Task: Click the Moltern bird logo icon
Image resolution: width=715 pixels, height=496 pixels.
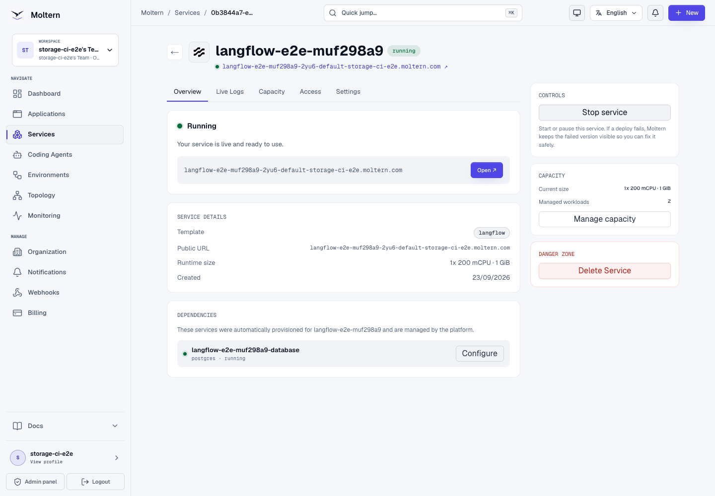Action: (17, 15)
